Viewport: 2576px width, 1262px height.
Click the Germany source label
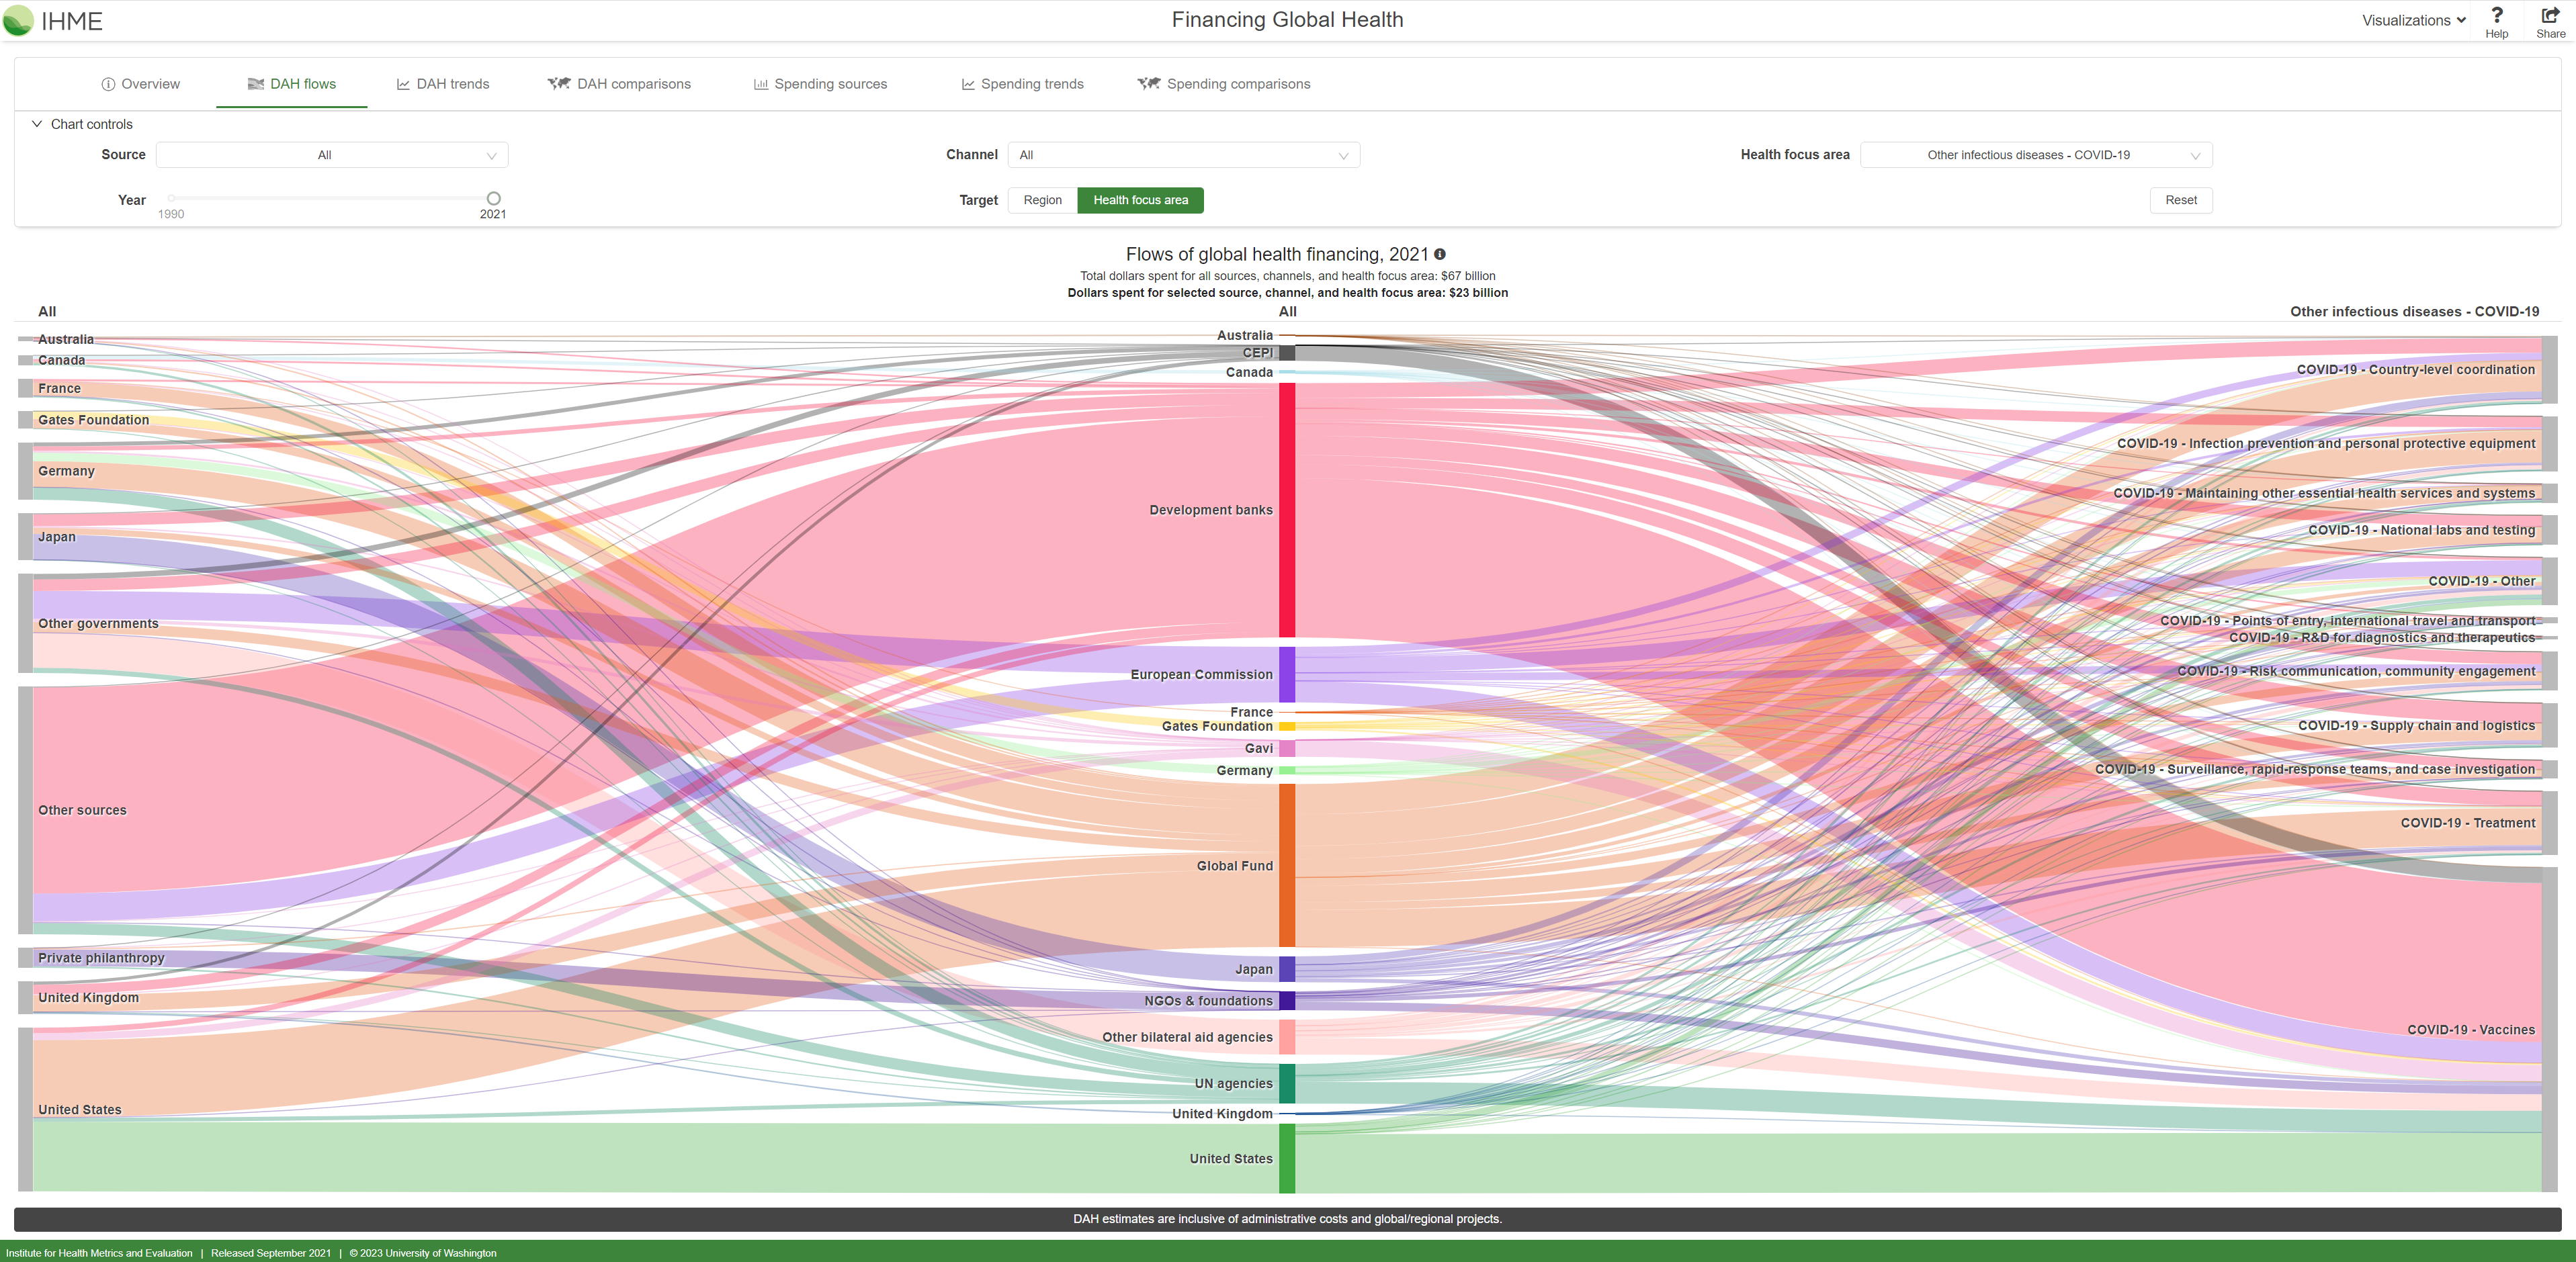[x=66, y=471]
